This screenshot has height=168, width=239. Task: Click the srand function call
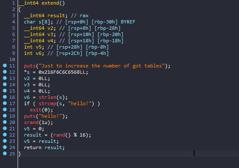31,122
